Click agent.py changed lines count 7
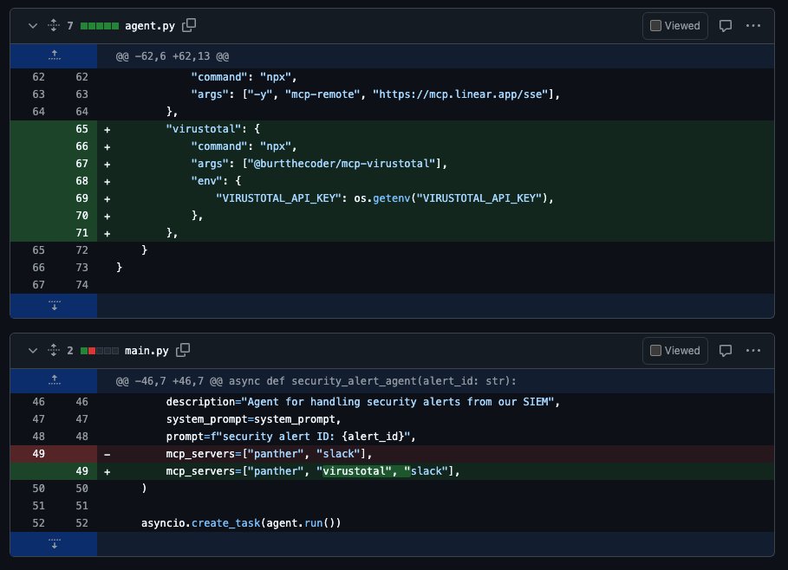The height and width of the screenshot is (570, 788). click(x=70, y=26)
